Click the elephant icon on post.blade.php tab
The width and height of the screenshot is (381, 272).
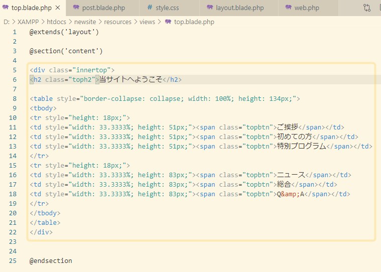[76, 8]
